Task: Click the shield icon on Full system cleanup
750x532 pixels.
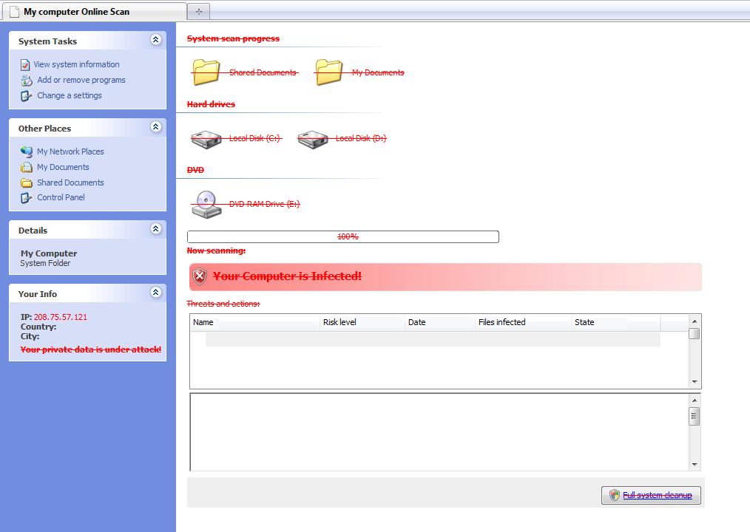Action: coord(615,495)
